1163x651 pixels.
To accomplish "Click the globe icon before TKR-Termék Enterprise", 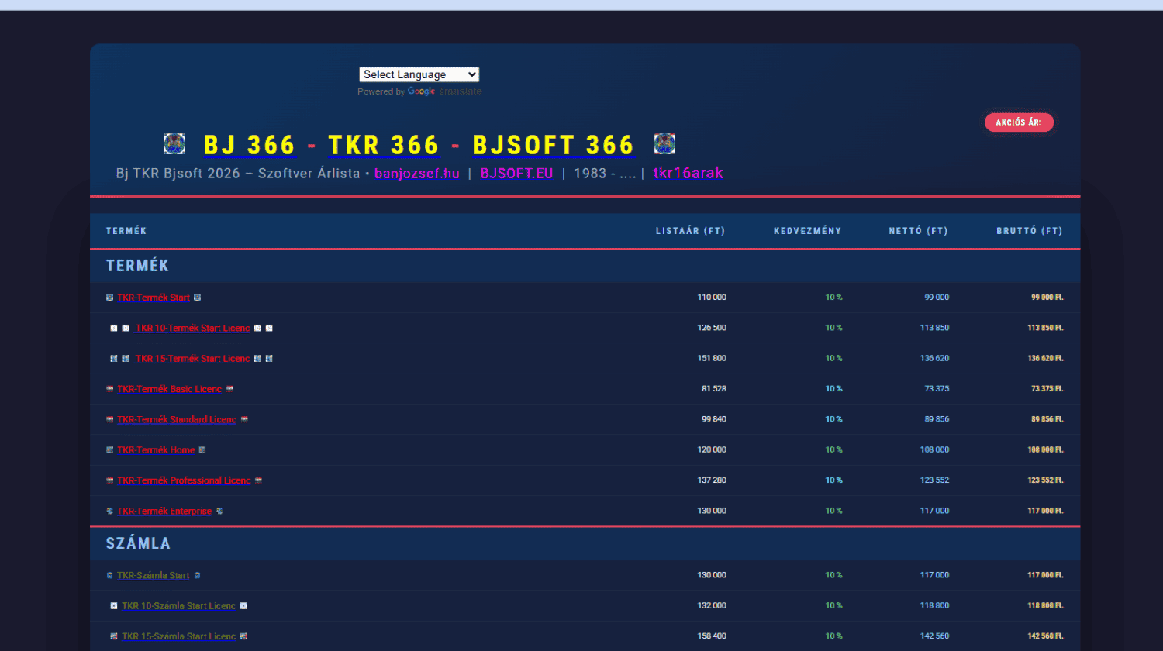I will pyautogui.click(x=109, y=511).
